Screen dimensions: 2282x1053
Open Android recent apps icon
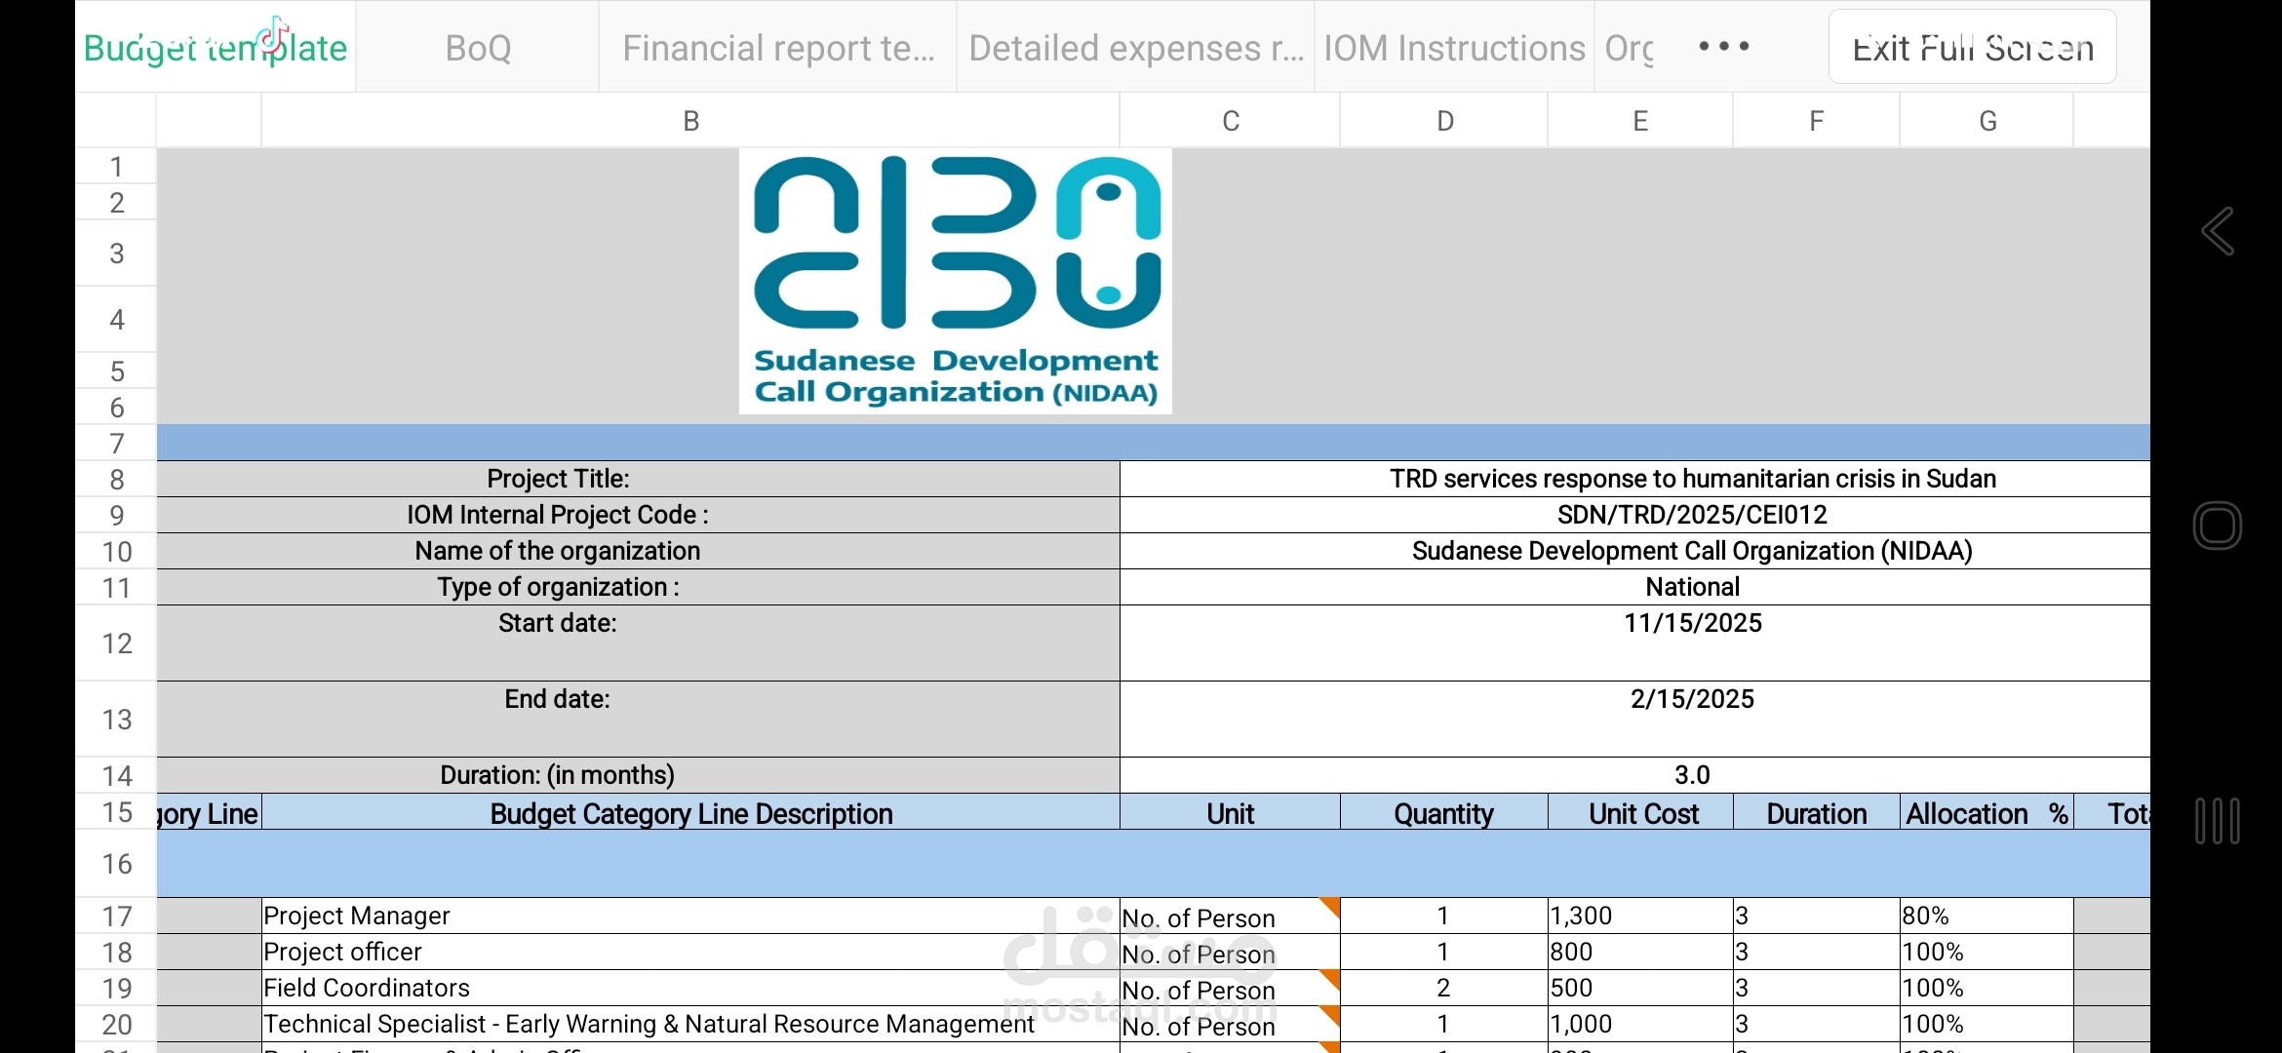click(2217, 821)
